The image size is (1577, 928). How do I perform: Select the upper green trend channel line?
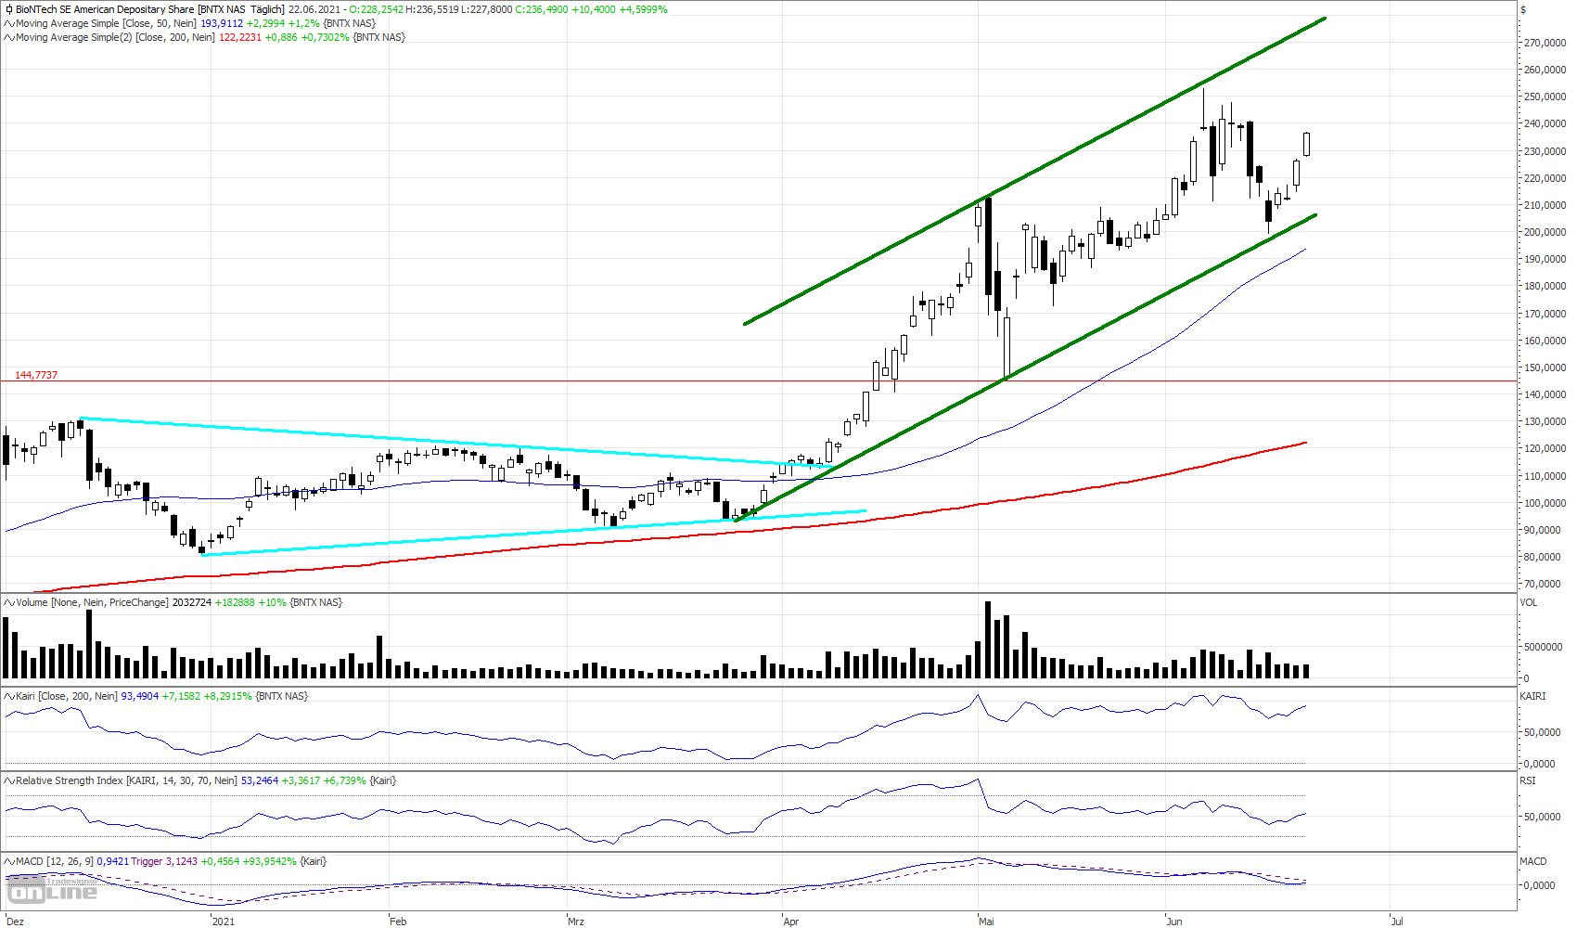(x=1034, y=171)
